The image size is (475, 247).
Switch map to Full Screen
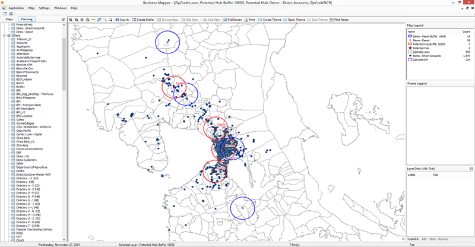[233, 20]
